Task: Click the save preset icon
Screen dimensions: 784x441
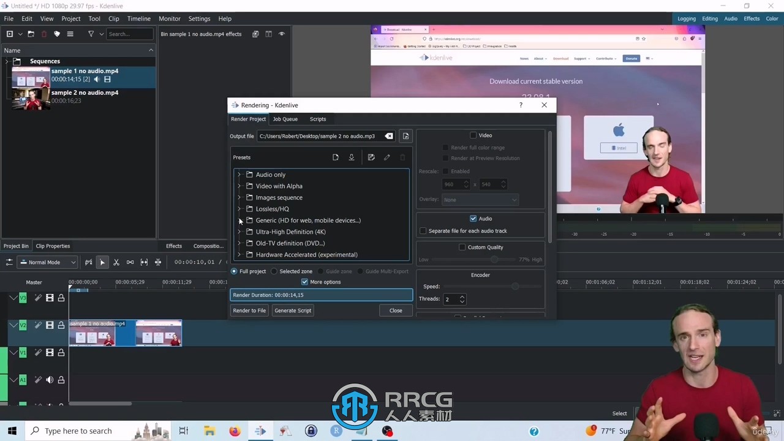Action: coord(371,157)
